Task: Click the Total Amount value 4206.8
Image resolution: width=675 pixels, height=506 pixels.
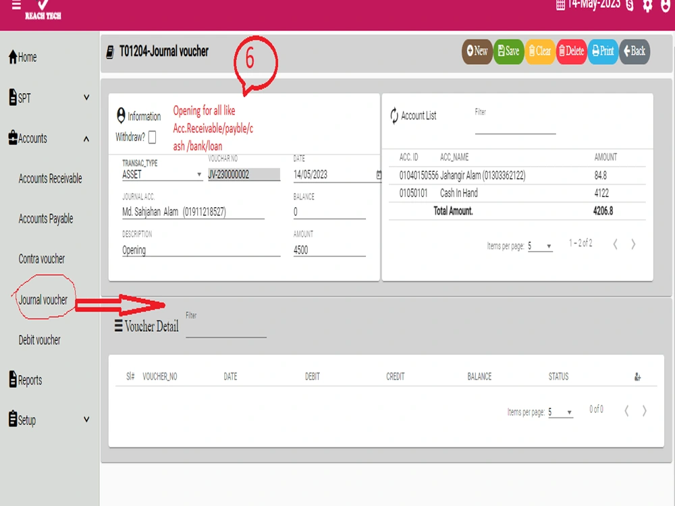Action: point(603,210)
